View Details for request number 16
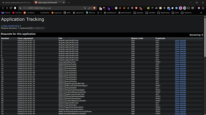The image size is (206, 115). pos(180,73)
